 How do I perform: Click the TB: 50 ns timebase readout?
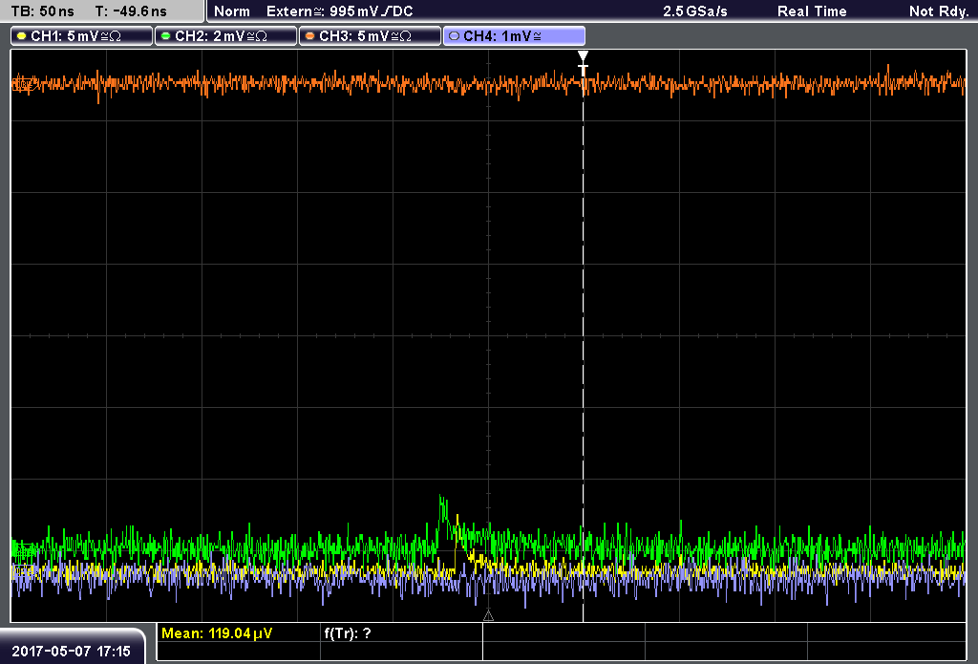click(42, 11)
